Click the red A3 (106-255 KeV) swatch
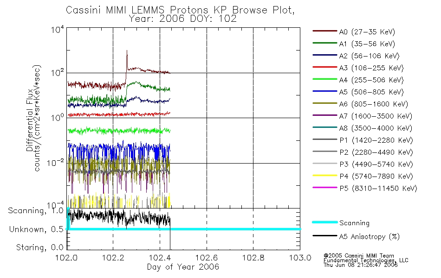This screenshot has width=441, height=278. [325, 67]
